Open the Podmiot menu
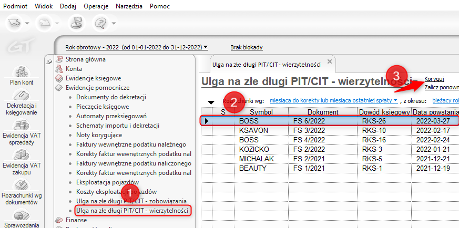 click(x=15, y=6)
